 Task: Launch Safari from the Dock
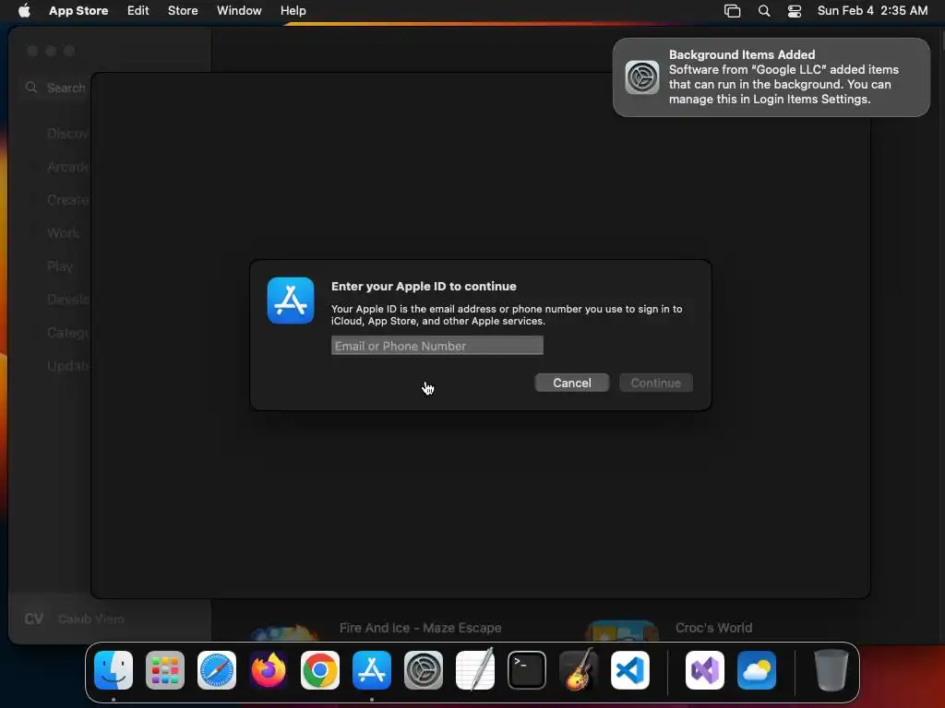217,670
